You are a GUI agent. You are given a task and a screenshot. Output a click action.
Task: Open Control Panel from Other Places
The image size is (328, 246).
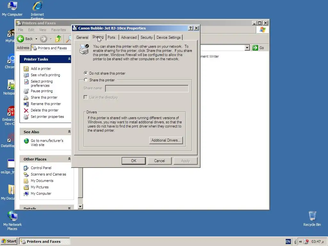[x=41, y=168]
